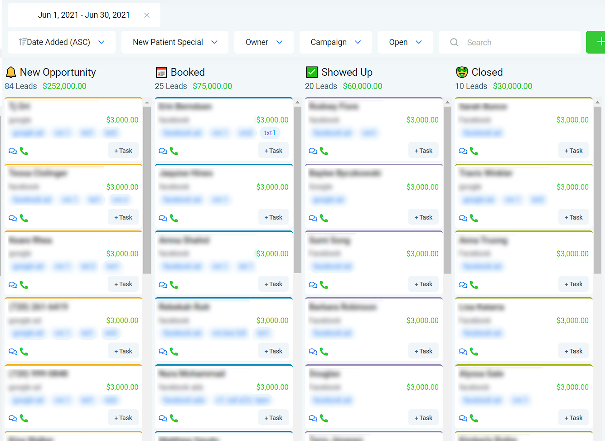
Task: Click + Task on first Closed card
Action: pyautogui.click(x=573, y=151)
